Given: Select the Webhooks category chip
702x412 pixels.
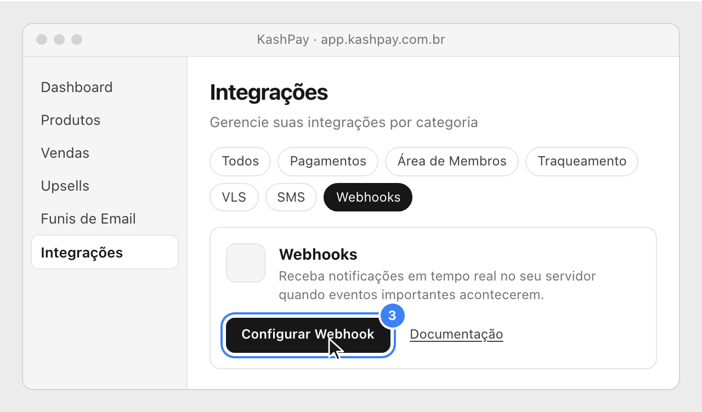Looking at the screenshot, I should coord(368,197).
